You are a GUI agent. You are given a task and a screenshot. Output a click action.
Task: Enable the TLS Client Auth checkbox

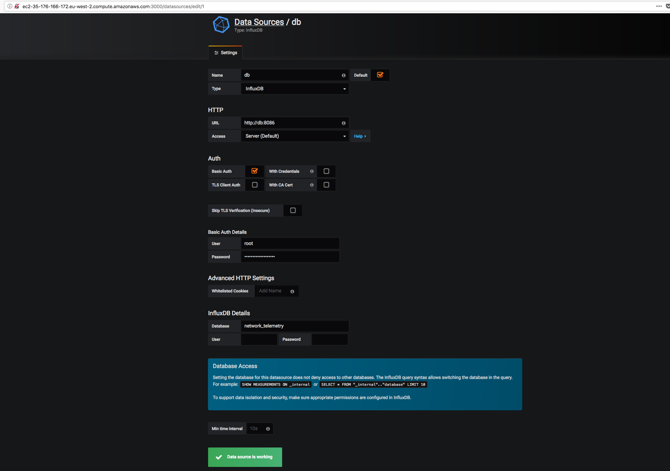254,185
